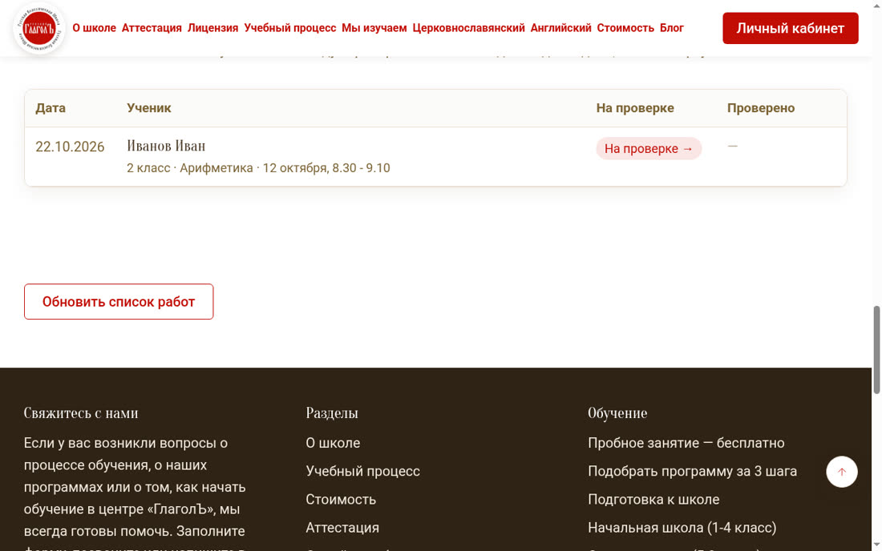This screenshot has height=551, width=882.
Task: Click the Ученик column header
Action: 149,108
